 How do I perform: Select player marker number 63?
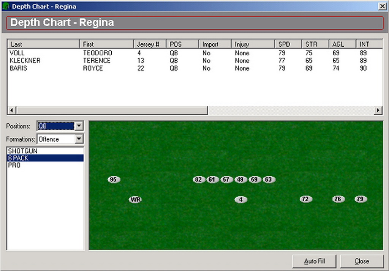pyautogui.click(x=269, y=180)
